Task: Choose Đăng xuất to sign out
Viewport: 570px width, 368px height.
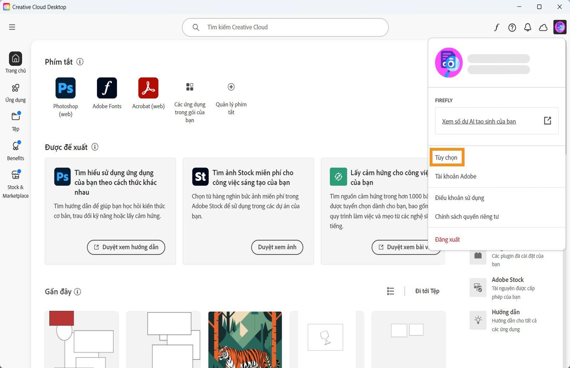Action: [x=447, y=239]
